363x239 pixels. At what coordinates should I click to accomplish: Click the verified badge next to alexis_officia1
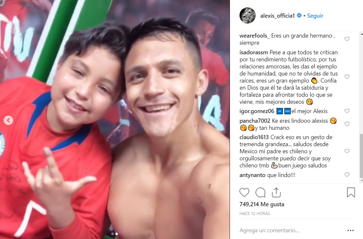coord(299,15)
